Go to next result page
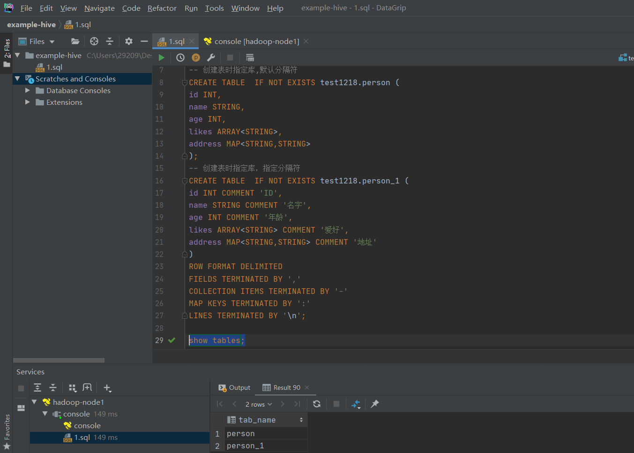Screen dimensions: 634x453 point(282,404)
